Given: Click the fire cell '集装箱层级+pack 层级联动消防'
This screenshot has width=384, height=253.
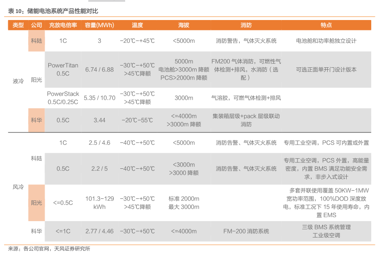Looking at the screenshot, I should 246,120.
